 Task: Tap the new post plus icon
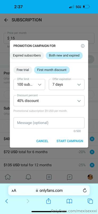pos(49,177)
